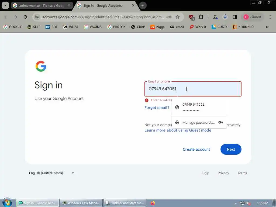Open Firefox from the taskbar

(x=153, y=203)
